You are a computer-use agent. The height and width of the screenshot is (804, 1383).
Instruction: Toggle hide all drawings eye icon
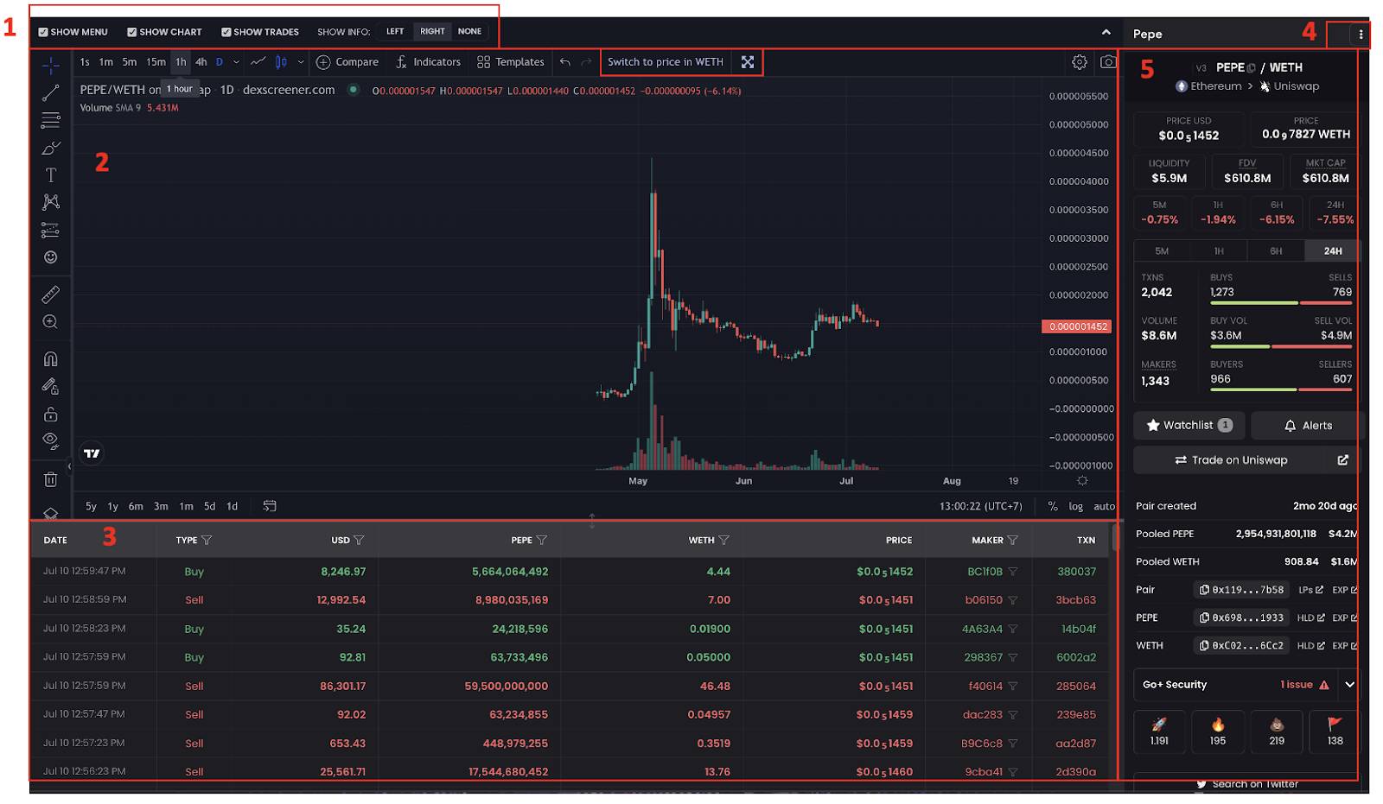(x=51, y=441)
